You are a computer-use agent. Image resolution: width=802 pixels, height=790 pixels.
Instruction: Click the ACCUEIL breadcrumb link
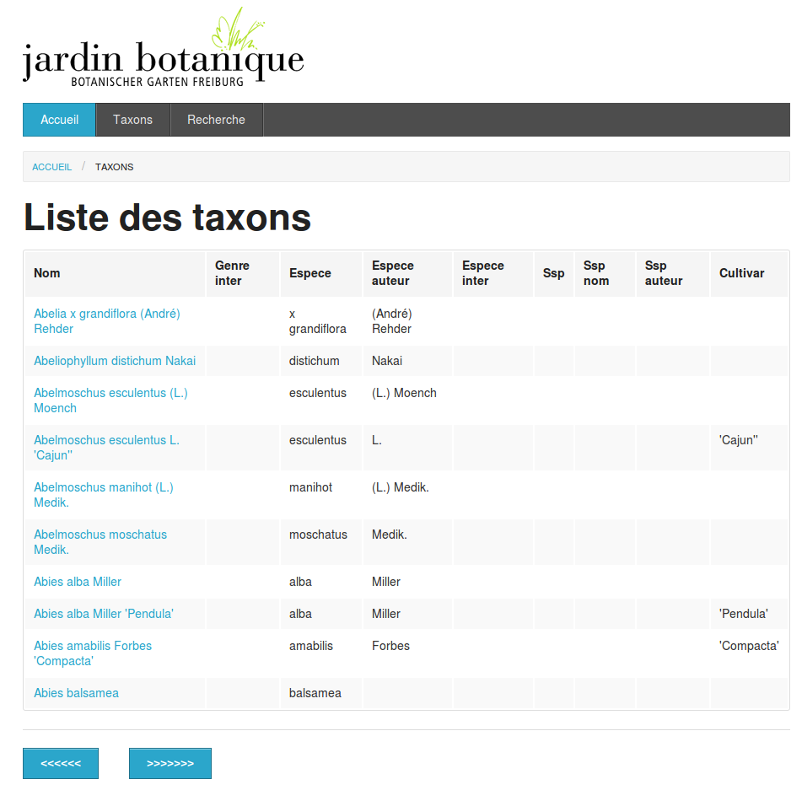click(x=51, y=167)
